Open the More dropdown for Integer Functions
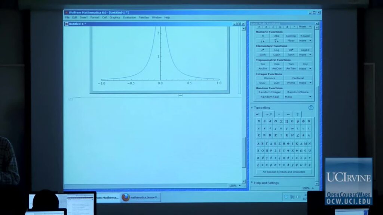Image resolution: width=383 pixels, height=215 pixels. click(305, 83)
